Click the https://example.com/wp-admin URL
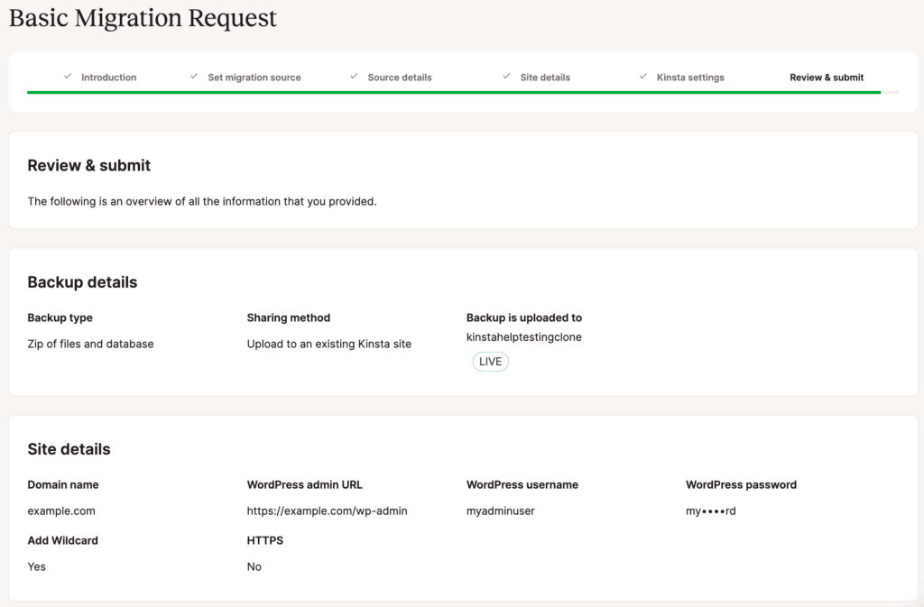 tap(327, 510)
